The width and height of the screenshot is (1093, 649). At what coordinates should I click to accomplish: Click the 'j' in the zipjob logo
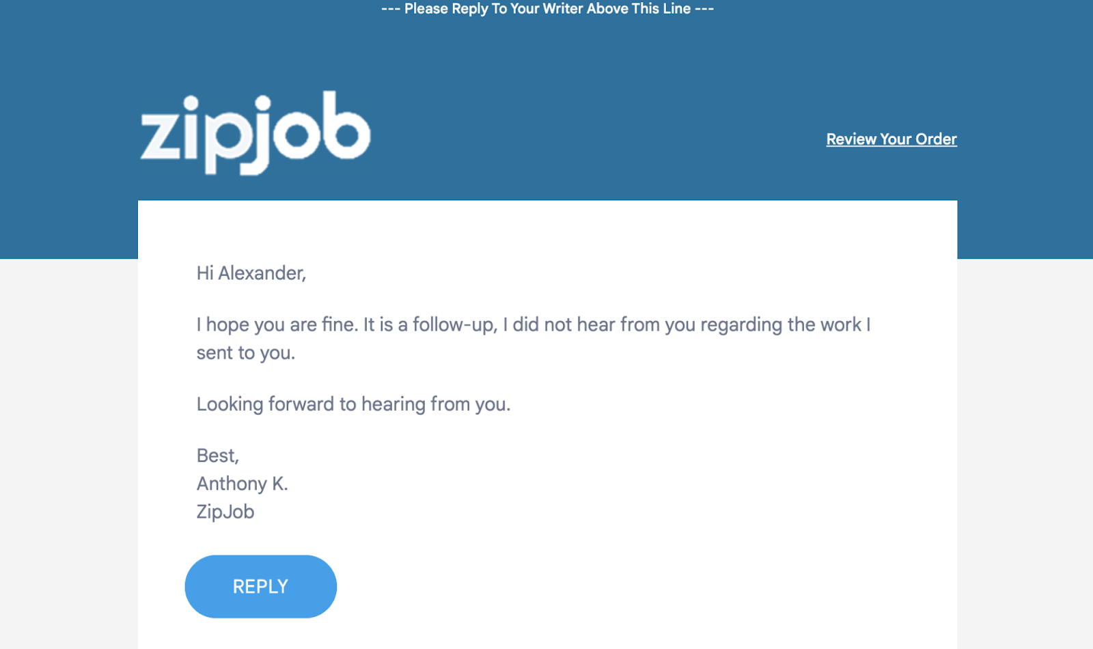pyautogui.click(x=260, y=134)
